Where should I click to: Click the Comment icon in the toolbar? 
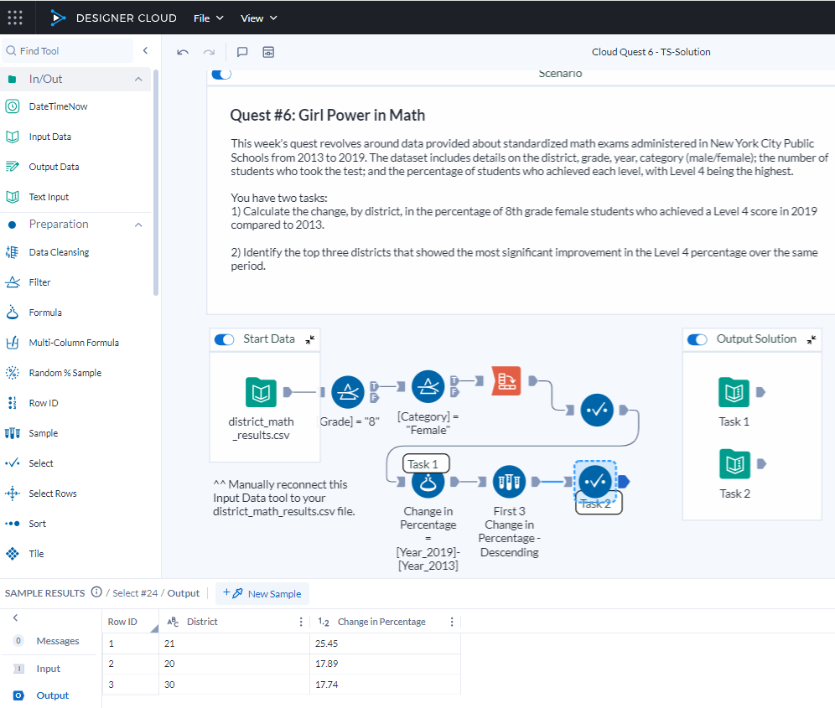[242, 51]
